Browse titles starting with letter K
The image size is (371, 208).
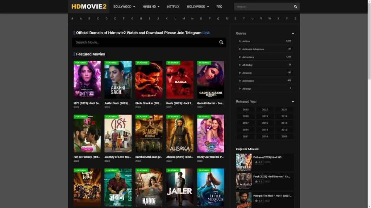click(x=166, y=18)
